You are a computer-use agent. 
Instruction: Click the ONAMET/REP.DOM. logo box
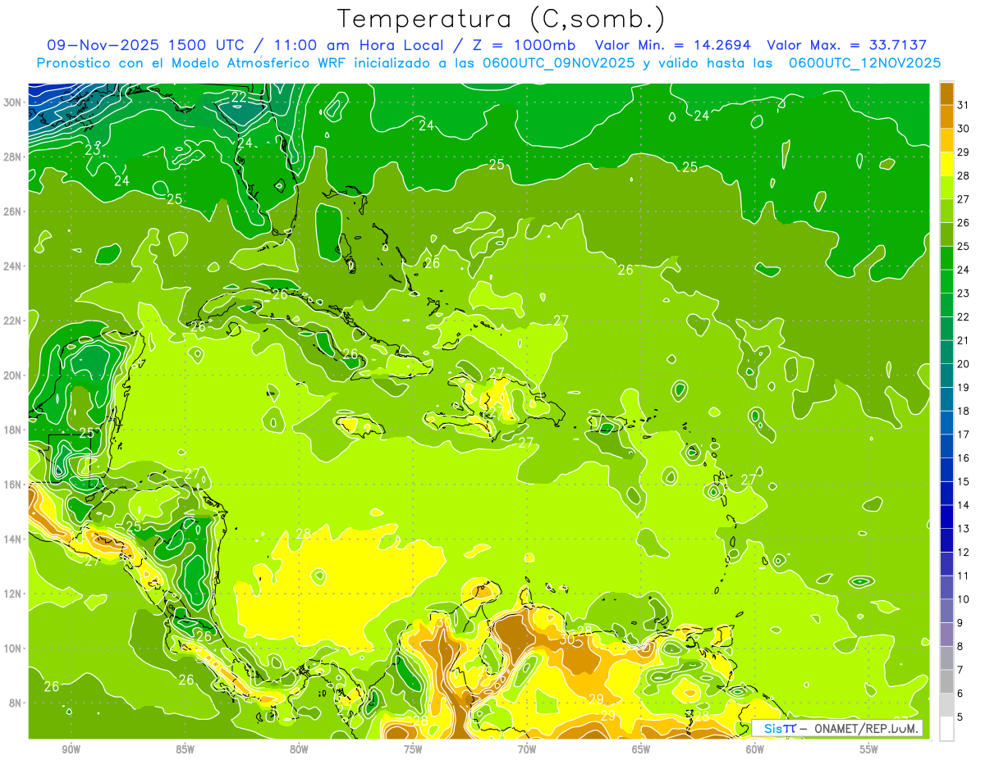tap(837, 728)
